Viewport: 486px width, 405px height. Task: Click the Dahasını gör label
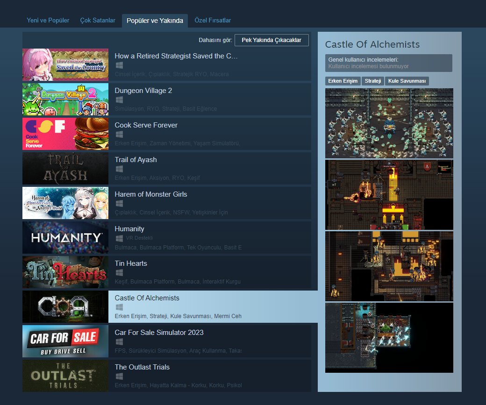coord(215,40)
